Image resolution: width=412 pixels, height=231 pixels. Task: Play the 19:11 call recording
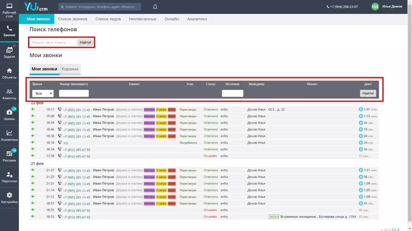coord(361,110)
